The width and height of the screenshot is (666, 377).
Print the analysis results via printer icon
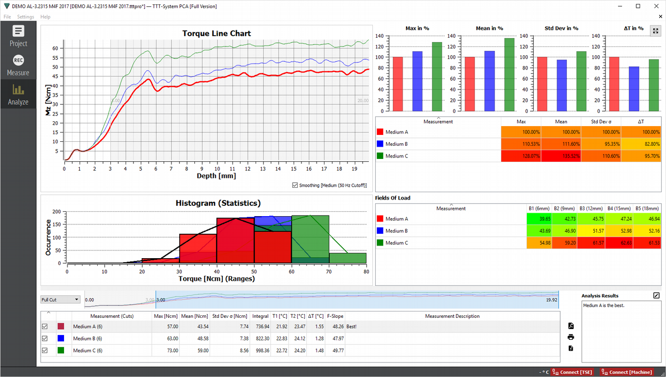(x=572, y=337)
